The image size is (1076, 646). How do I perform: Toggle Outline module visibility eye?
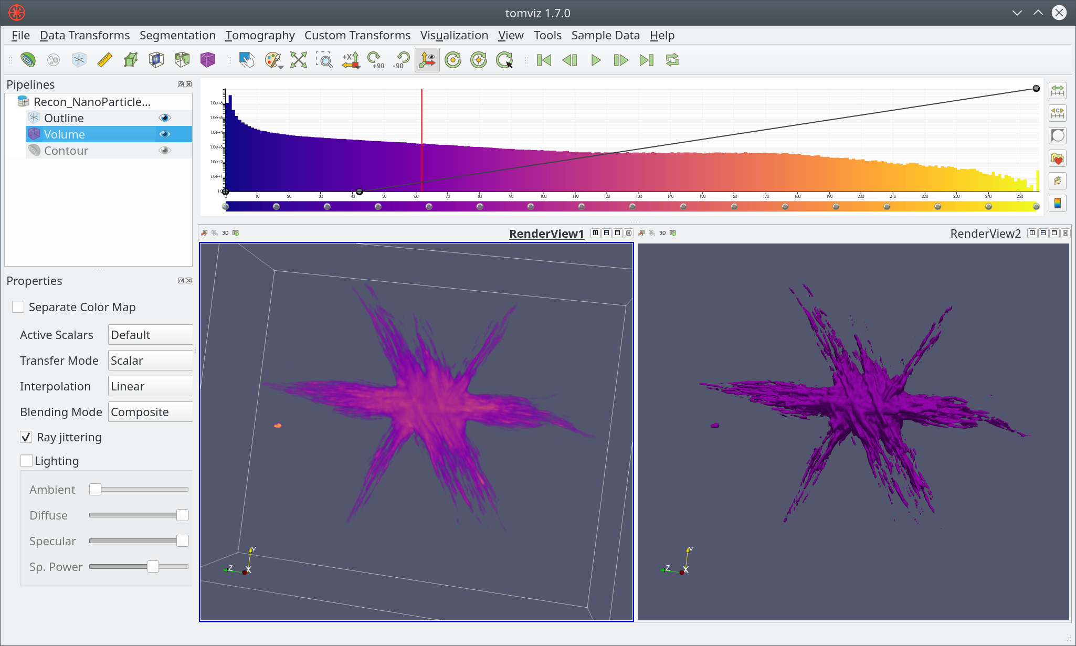point(165,118)
